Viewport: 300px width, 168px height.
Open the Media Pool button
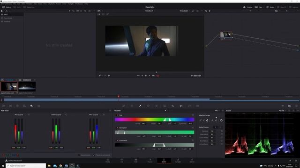pos(29,7)
